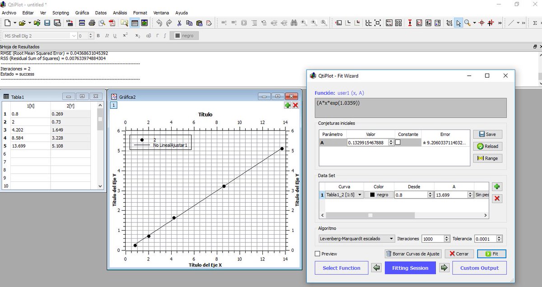
Task: Click the Range button
Action: click(x=488, y=158)
